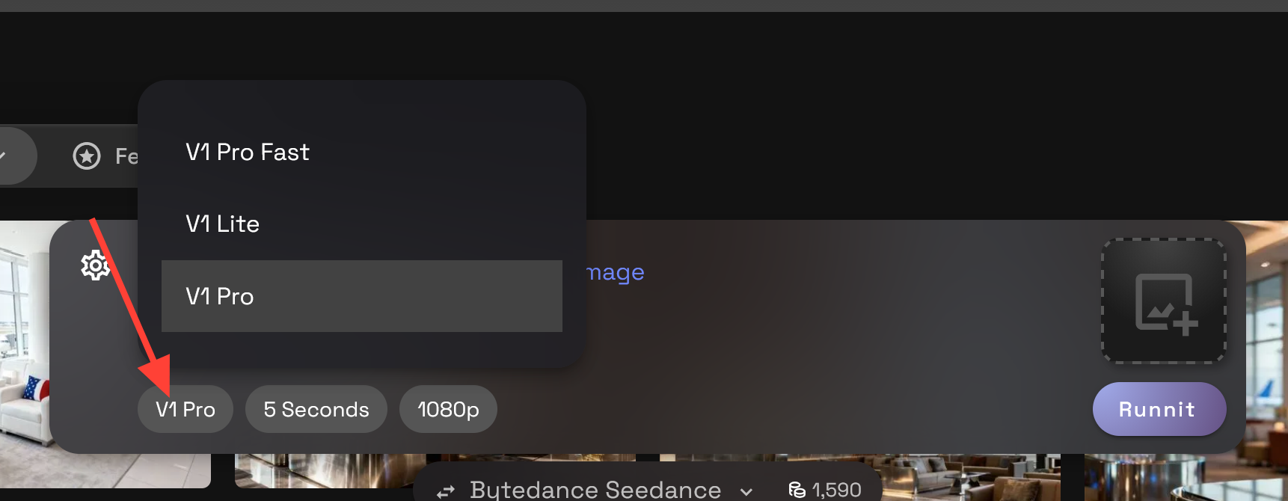Click the chevron in the leftmost pill
1288x501 pixels.
tap(2, 156)
